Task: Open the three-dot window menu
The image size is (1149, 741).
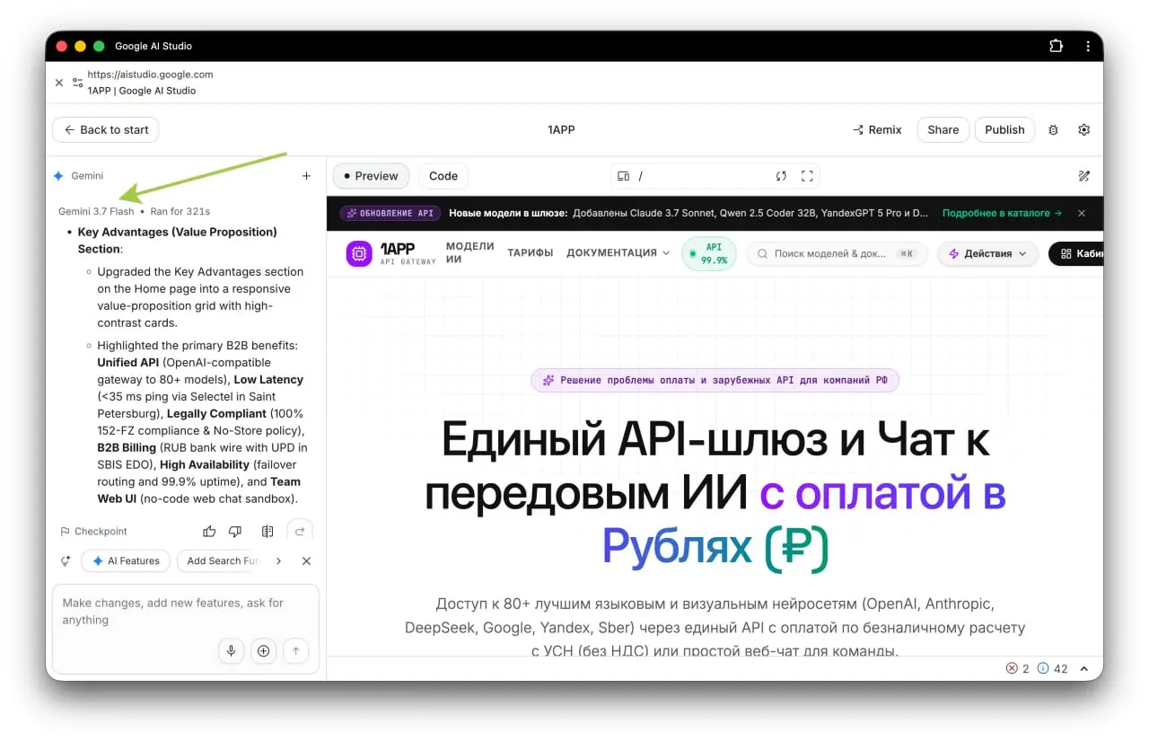Action: click(x=1088, y=46)
